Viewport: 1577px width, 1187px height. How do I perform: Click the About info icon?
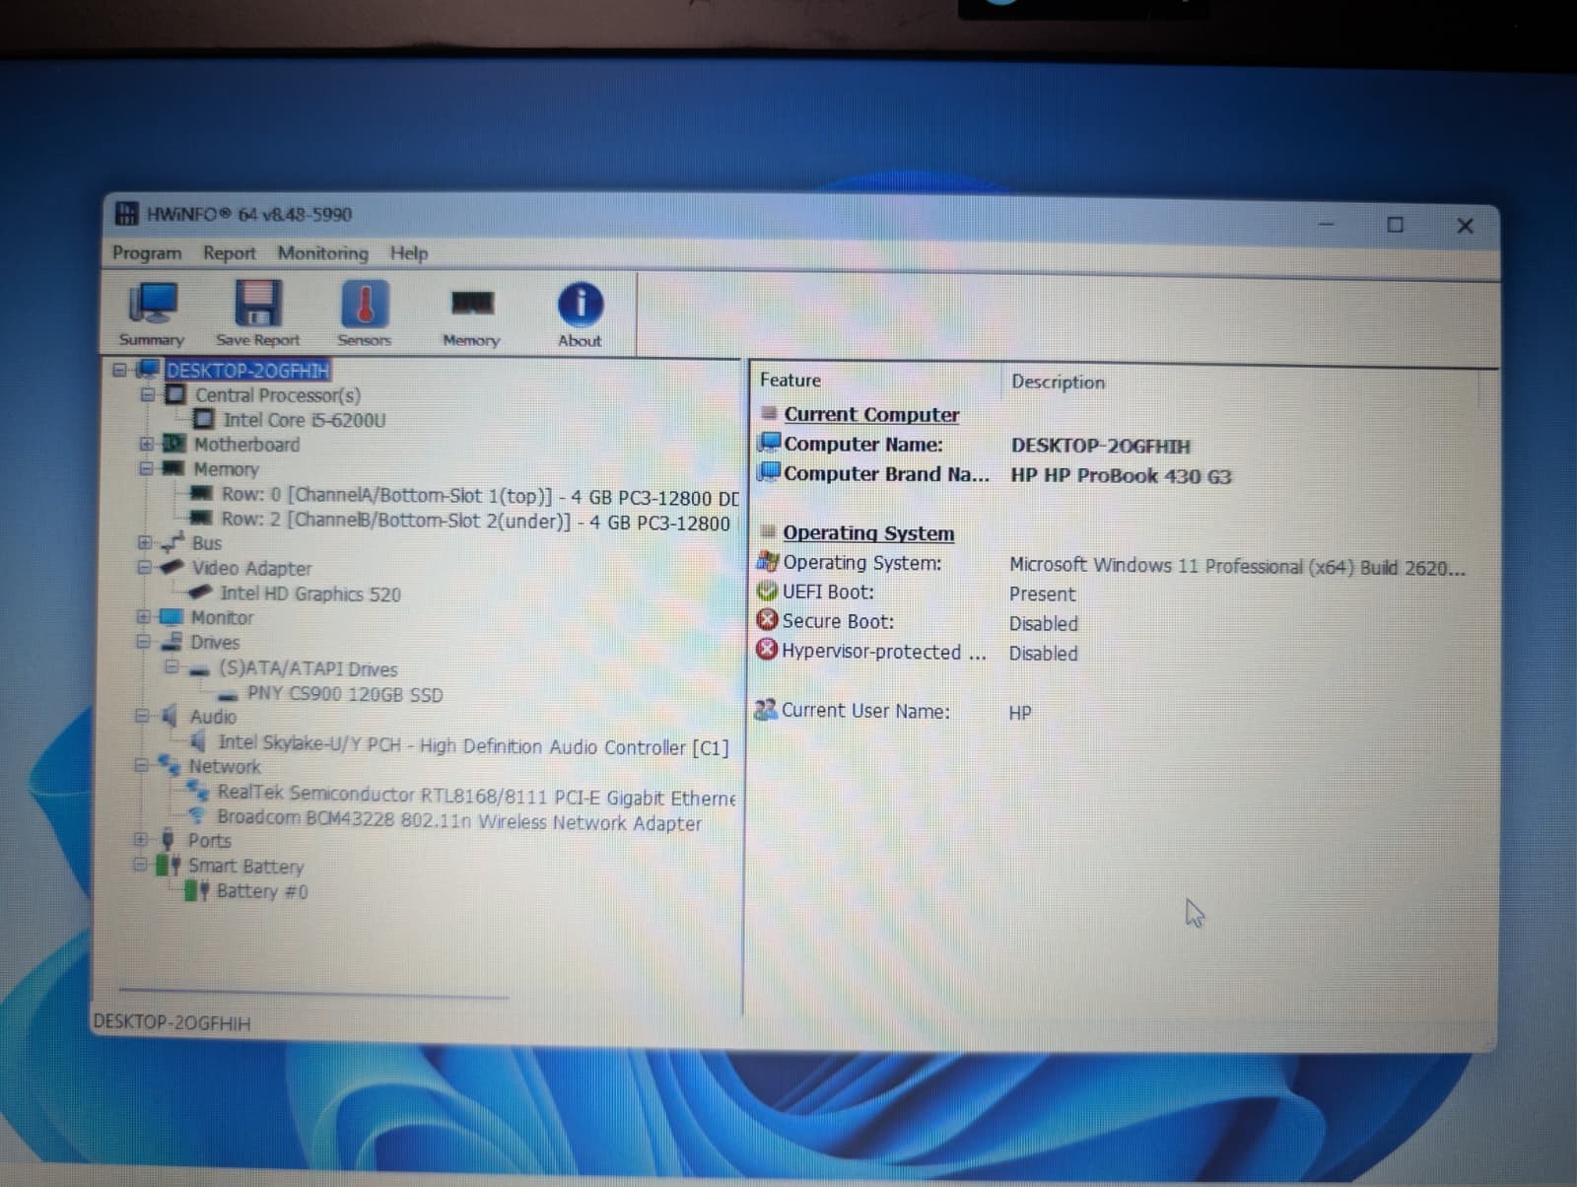click(580, 304)
